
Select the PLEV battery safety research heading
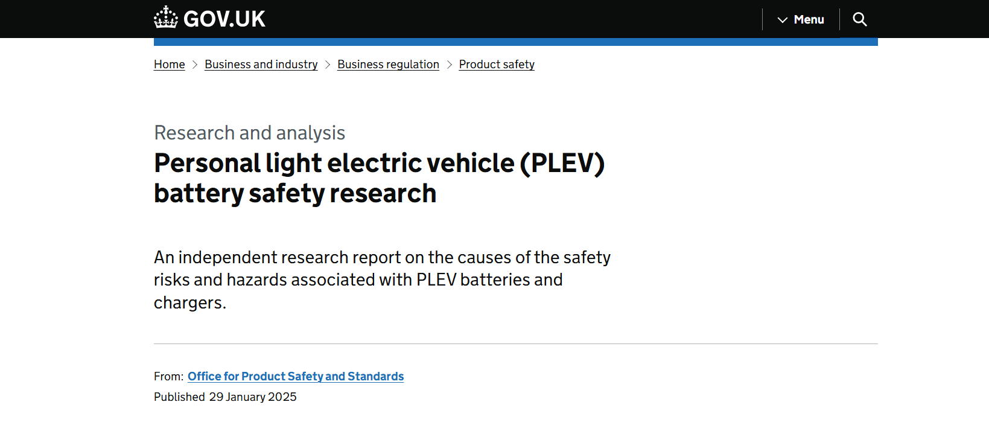(379, 178)
